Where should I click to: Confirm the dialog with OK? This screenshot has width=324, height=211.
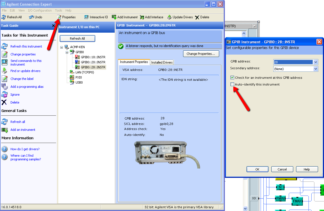pos(257,169)
